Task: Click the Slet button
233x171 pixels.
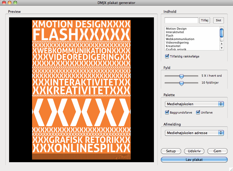Action: point(219,20)
